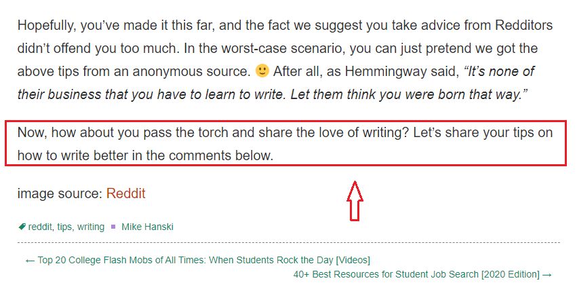The height and width of the screenshot is (285, 577).
Task: Click the tag icon beside reddit
Action: 22,227
